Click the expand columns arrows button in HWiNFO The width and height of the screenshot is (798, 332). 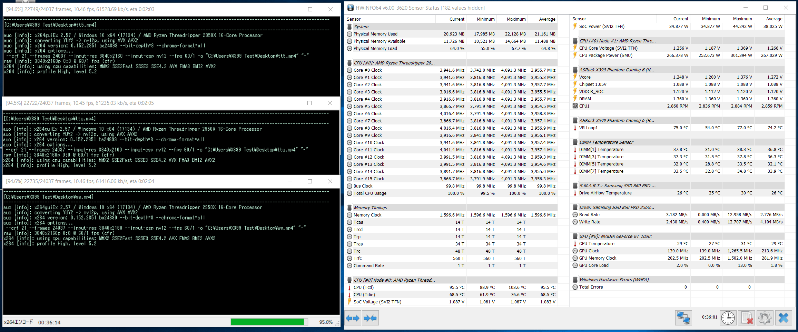[x=353, y=318]
